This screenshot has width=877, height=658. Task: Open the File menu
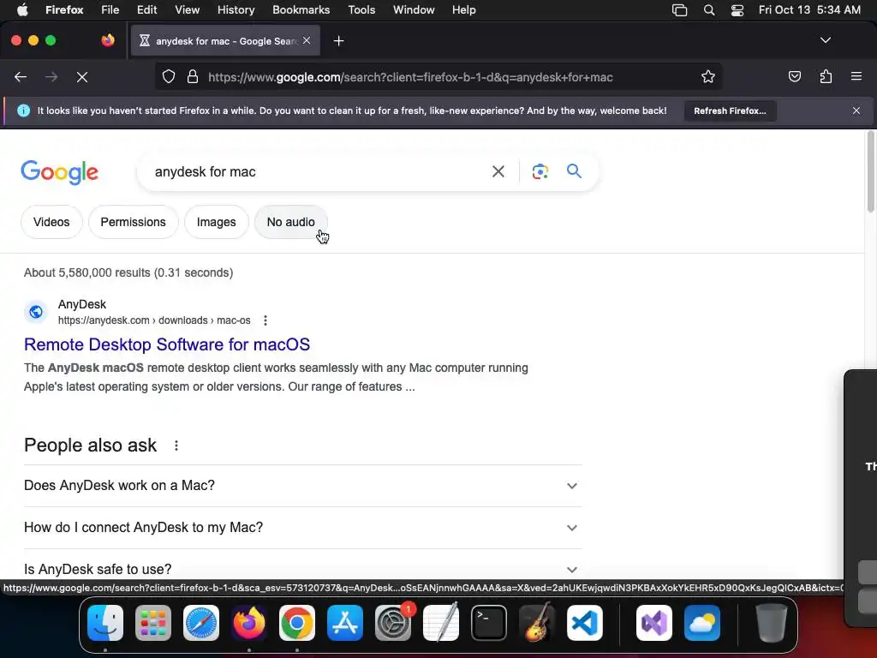point(110,10)
